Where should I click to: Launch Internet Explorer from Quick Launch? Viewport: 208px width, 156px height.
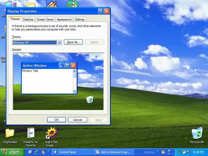coord(36,152)
